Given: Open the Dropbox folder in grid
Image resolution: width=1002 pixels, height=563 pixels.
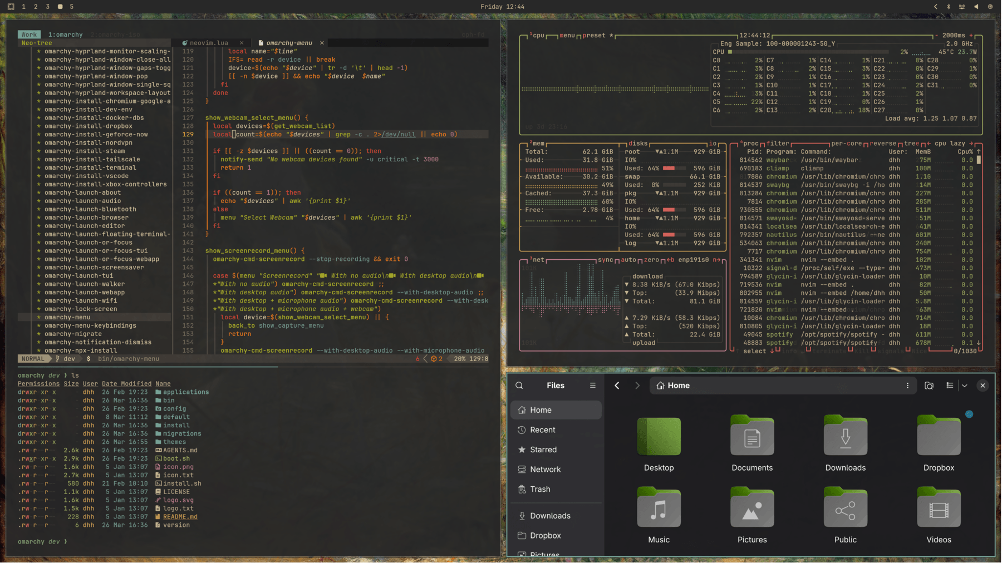Looking at the screenshot, I should 939,444.
